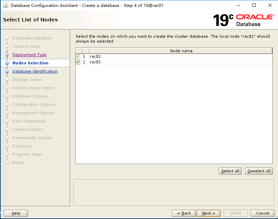278x219 pixels.
Task: Click the Node name column header
Action: pyautogui.click(x=181, y=51)
